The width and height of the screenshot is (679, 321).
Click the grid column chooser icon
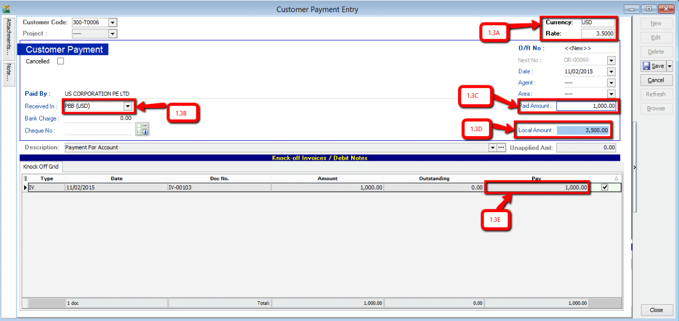(x=25, y=179)
